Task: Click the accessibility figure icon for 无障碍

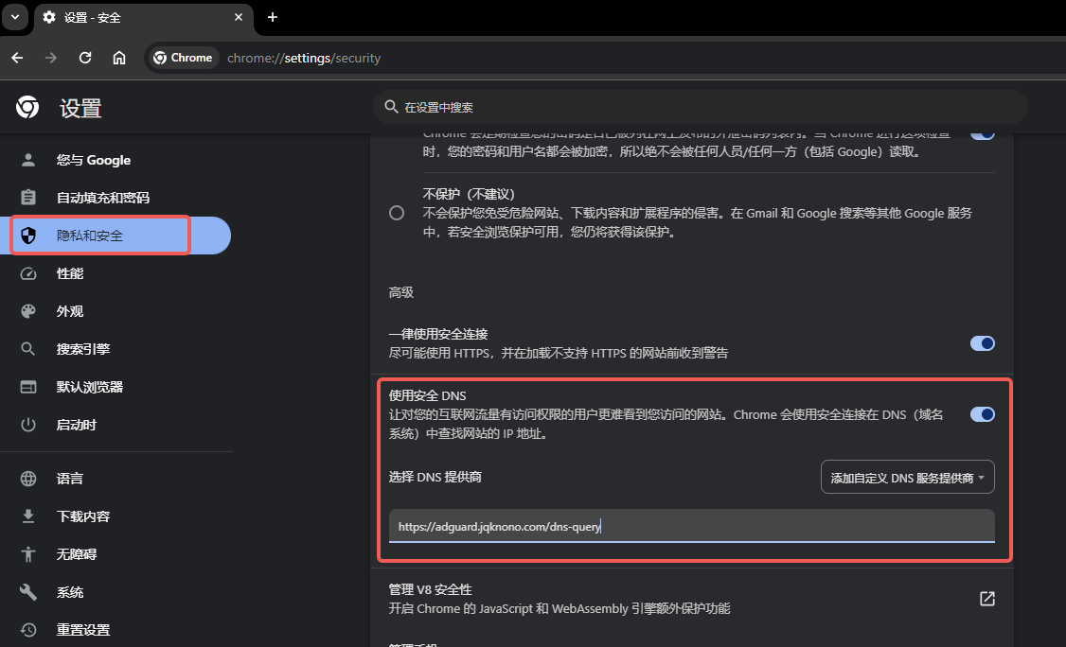Action: click(x=27, y=554)
